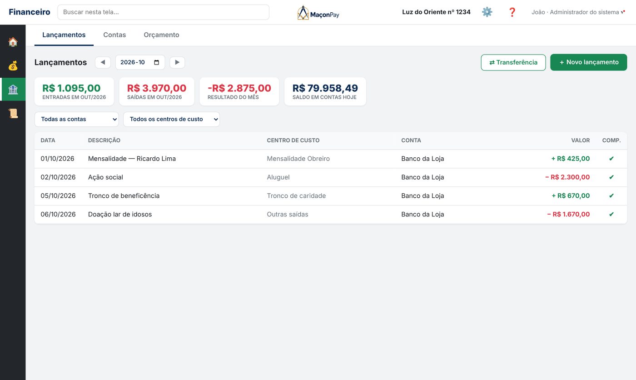Open settings gear icon
The height and width of the screenshot is (380, 636).
pos(487,12)
